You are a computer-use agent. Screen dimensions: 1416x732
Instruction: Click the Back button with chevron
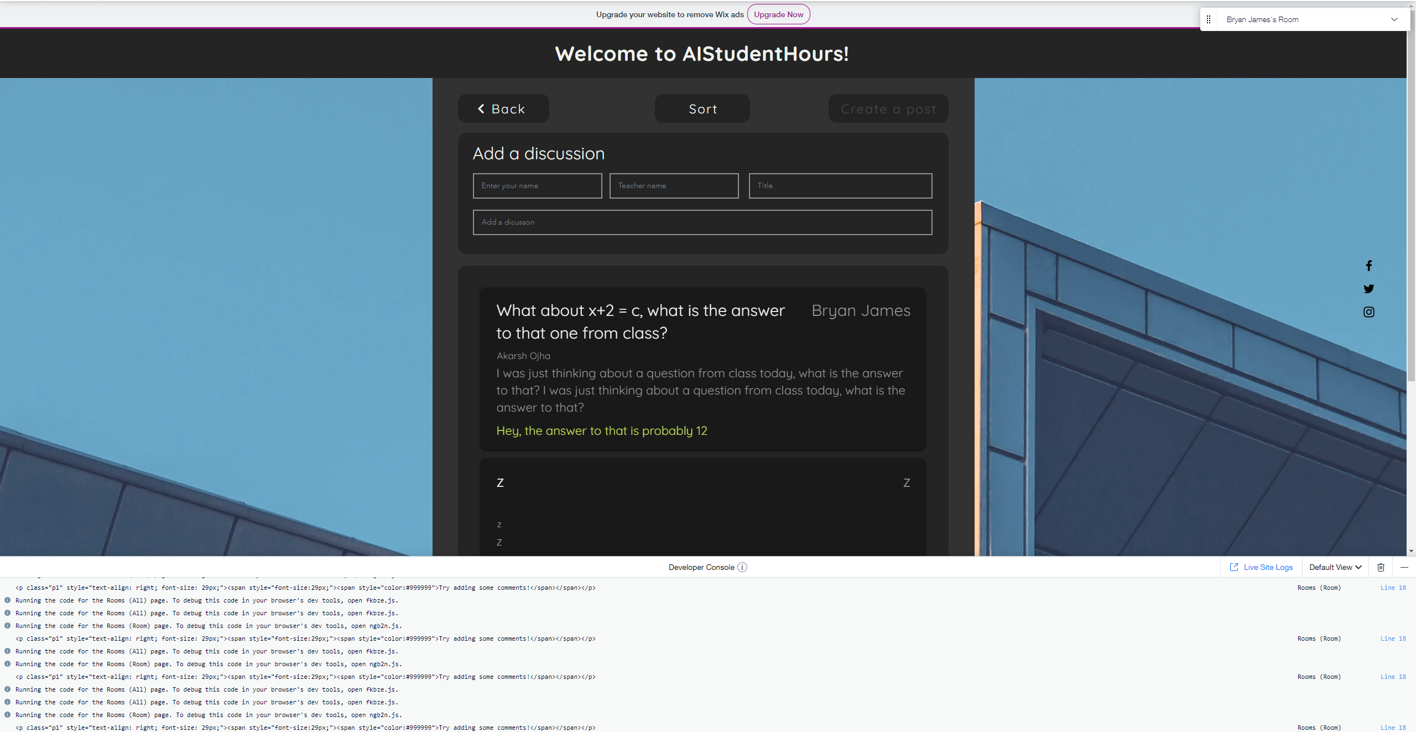click(x=503, y=109)
